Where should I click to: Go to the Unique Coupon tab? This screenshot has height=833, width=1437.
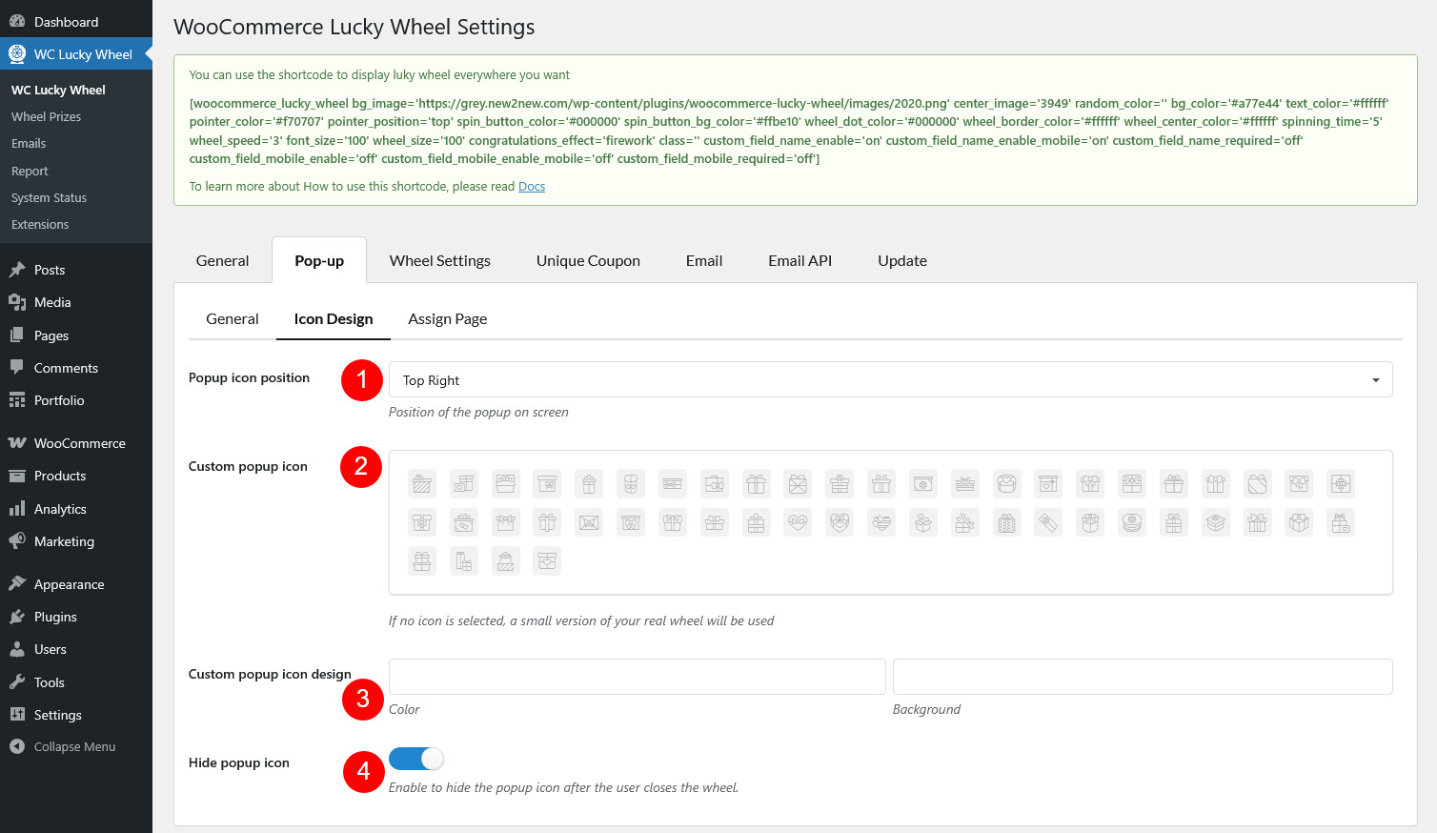pos(588,261)
